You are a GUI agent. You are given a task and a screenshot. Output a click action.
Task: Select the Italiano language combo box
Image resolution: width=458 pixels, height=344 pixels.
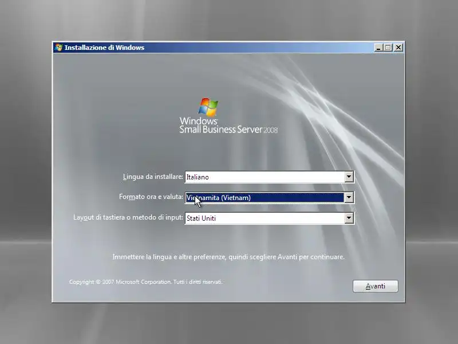[x=270, y=177]
